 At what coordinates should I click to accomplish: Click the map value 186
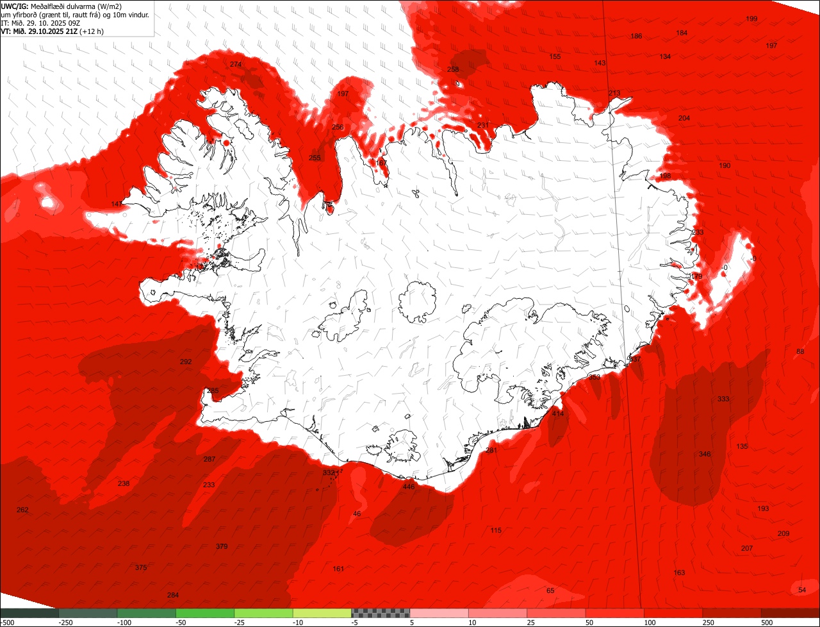pyautogui.click(x=636, y=36)
